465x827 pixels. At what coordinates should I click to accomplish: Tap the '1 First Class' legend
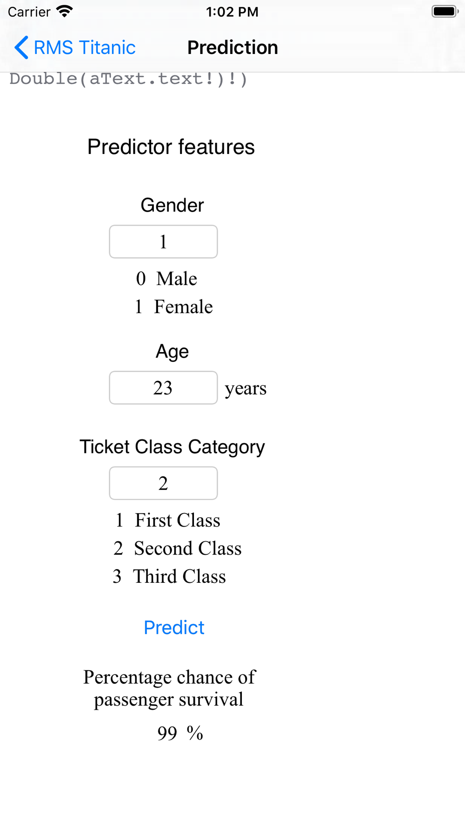[x=168, y=520]
